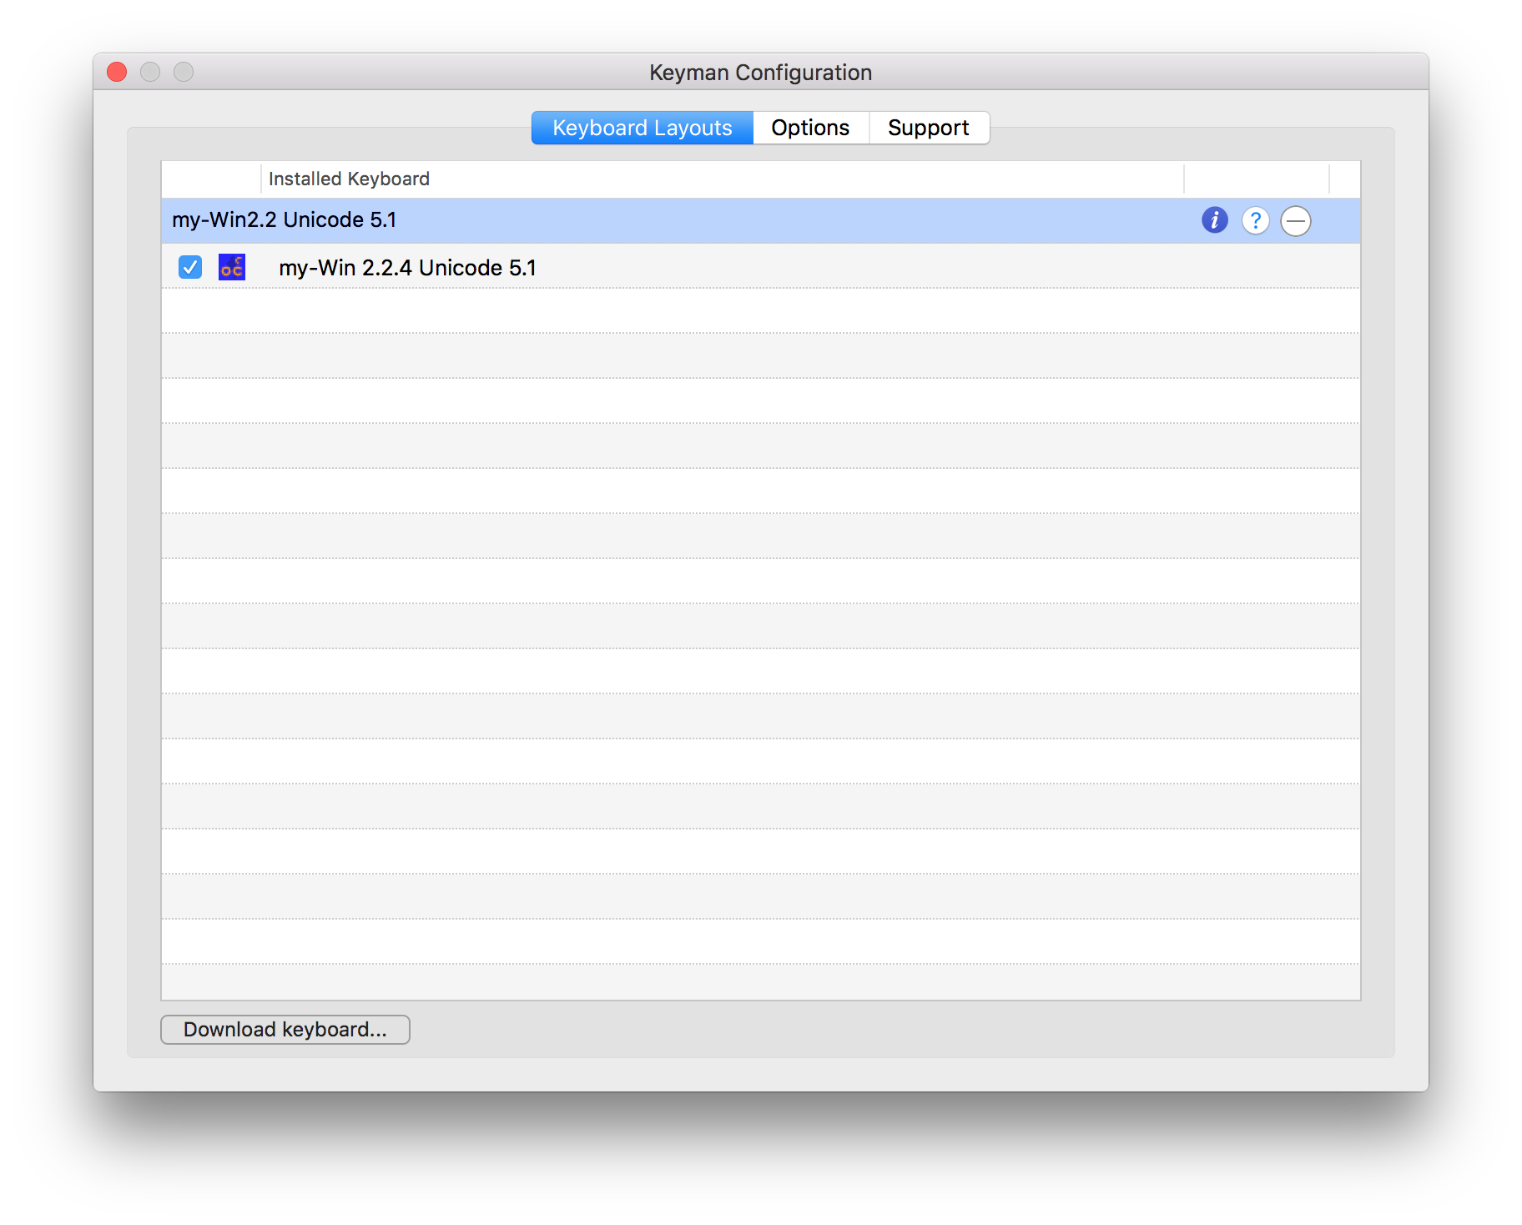Screen dimensions: 1522x1225
Task: Switch to the Keyboard Layouts tab
Action: (642, 128)
